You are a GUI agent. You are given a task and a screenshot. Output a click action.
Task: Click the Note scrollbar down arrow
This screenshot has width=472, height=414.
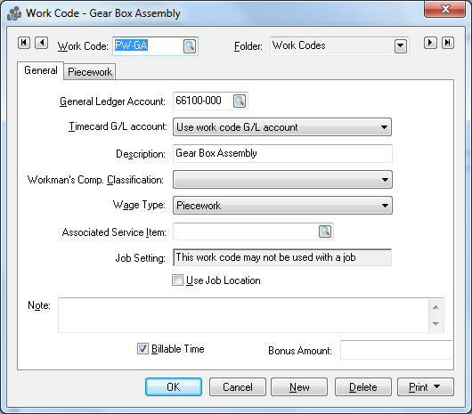tap(435, 324)
